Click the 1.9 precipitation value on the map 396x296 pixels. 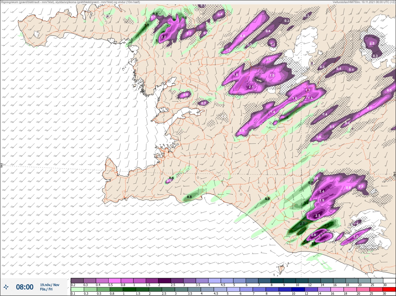tap(321, 200)
